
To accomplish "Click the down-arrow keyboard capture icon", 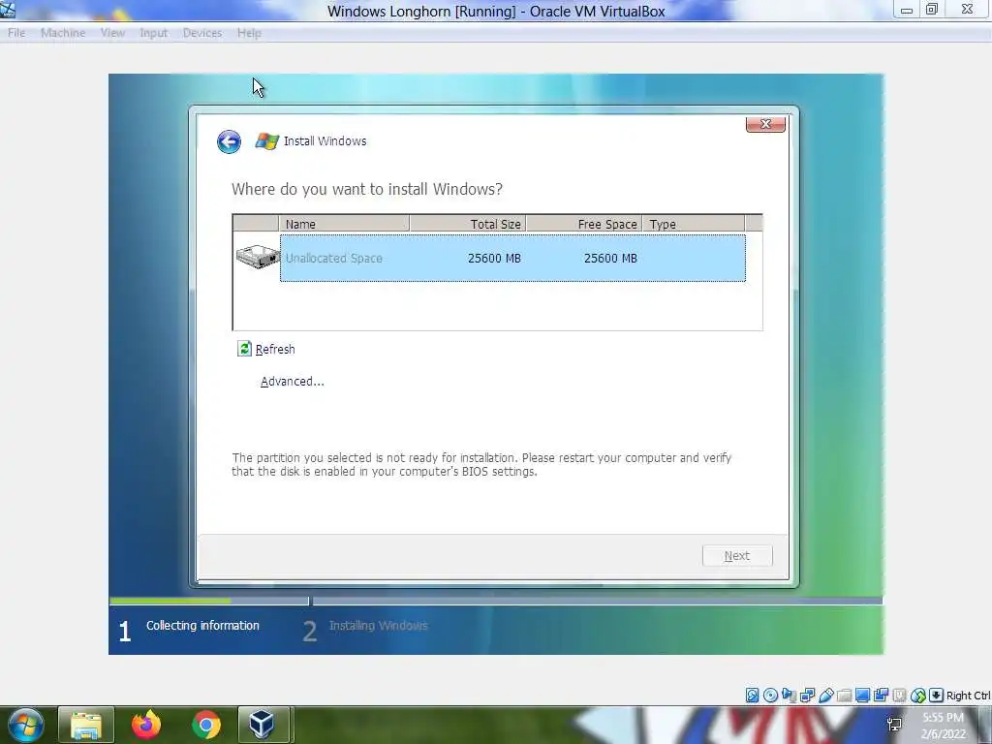I will coord(937,696).
